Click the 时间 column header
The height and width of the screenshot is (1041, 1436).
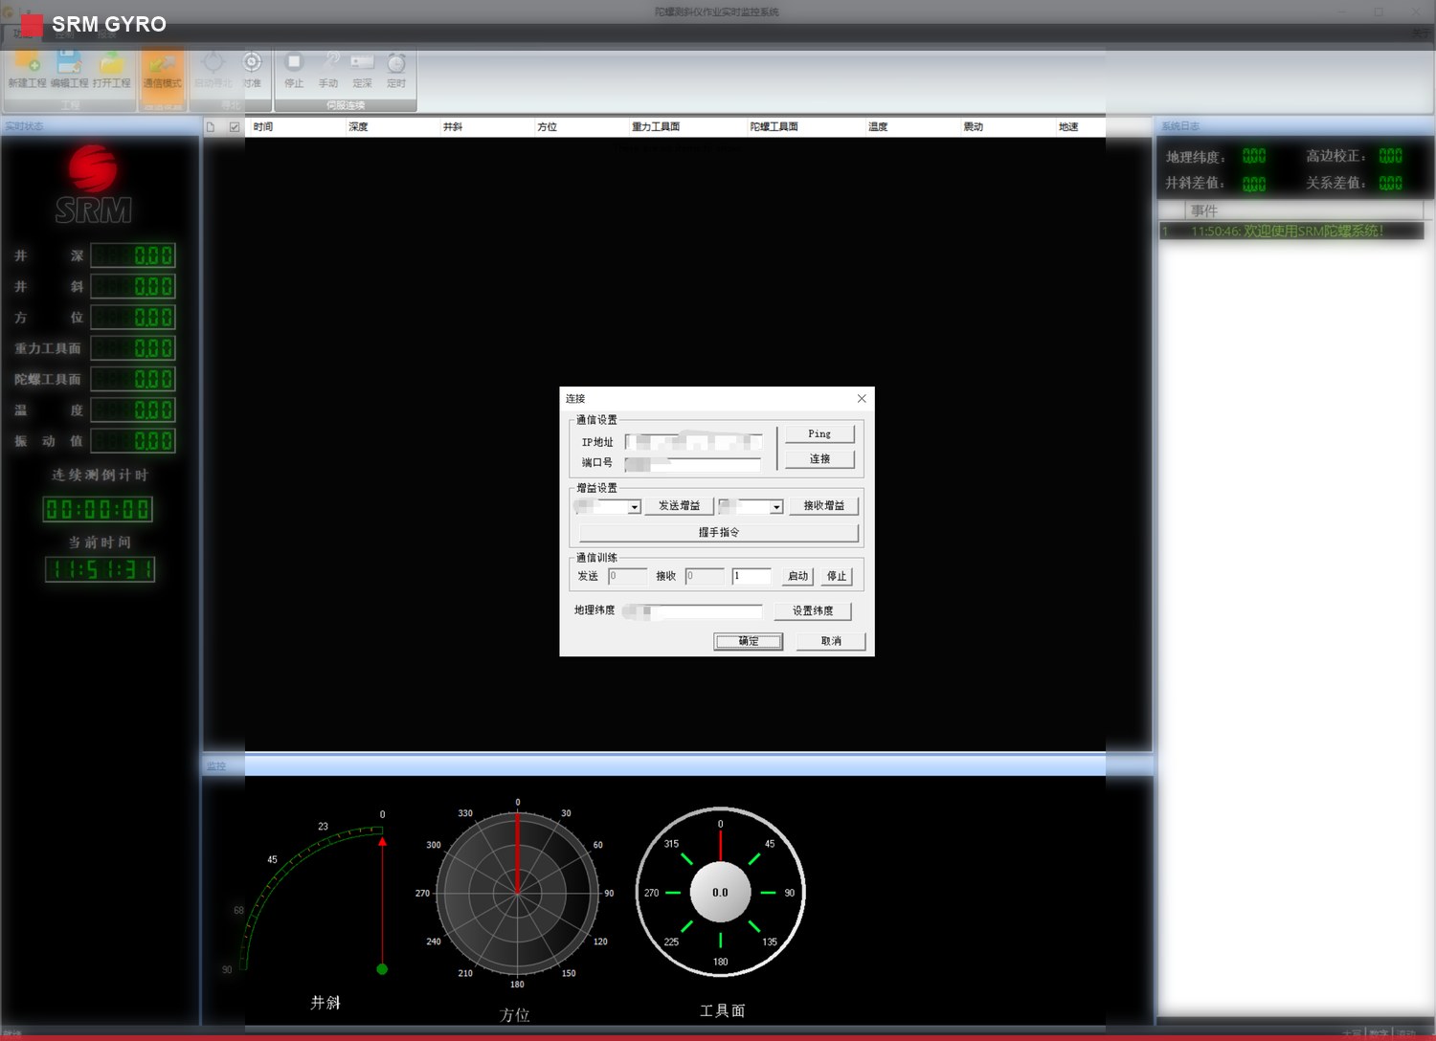coord(296,126)
